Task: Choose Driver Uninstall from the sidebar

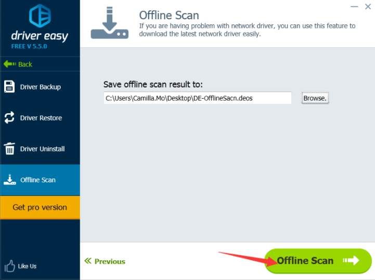Action: 42,149
